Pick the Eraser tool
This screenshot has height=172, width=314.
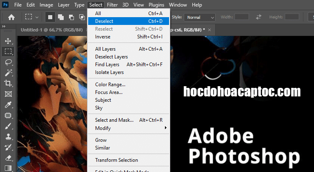coord(7,158)
